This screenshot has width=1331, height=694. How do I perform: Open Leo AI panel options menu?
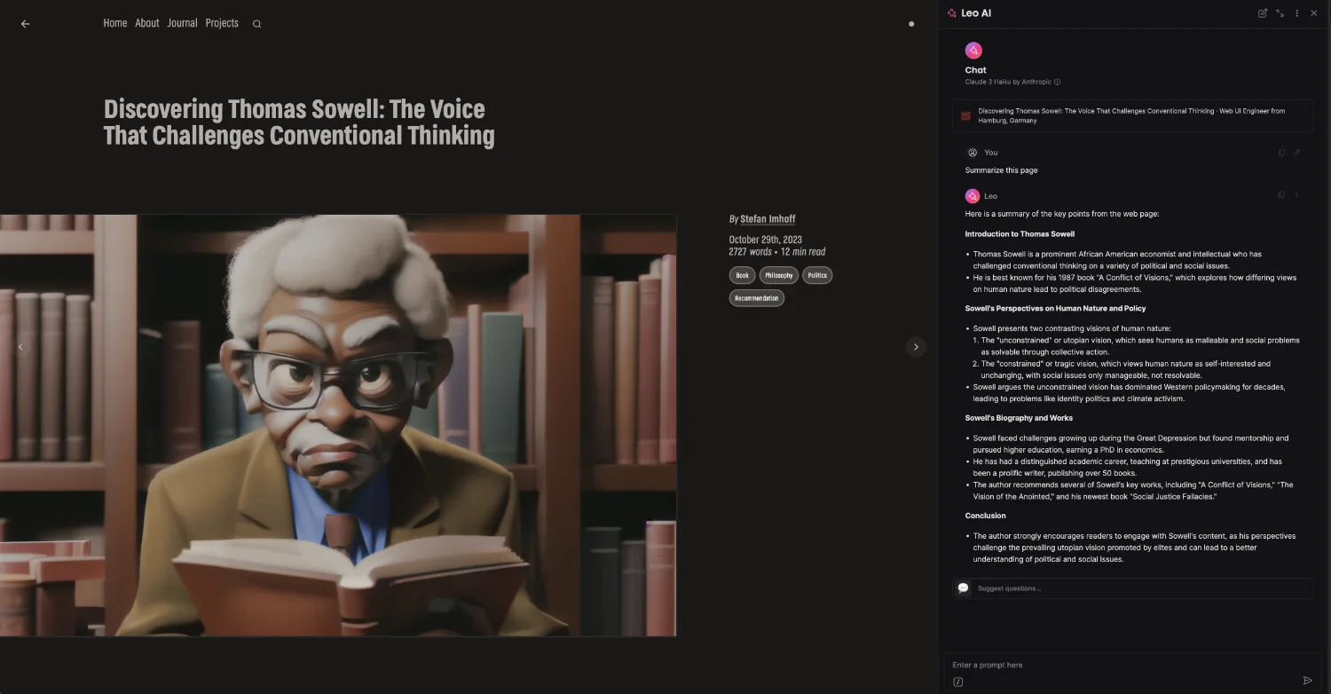tap(1297, 13)
